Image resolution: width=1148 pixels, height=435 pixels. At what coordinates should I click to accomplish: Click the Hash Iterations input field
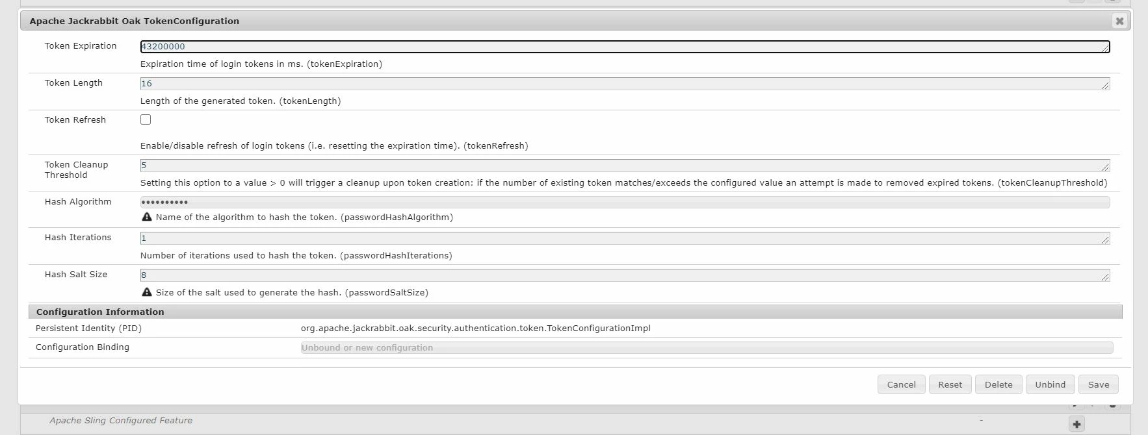point(625,238)
